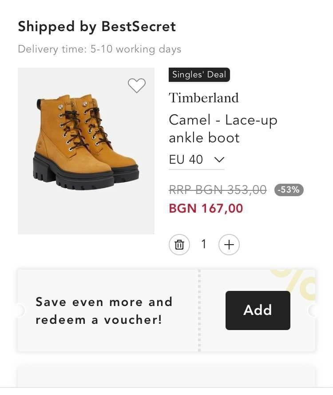
Task: Click the quantity number 1
Action: (204, 244)
